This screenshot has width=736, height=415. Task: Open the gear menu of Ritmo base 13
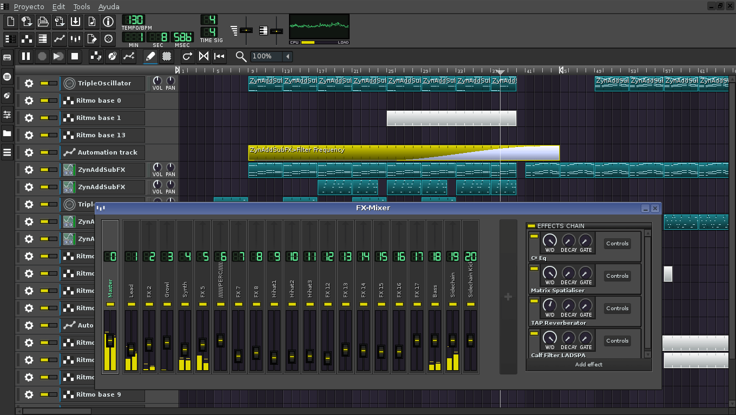(29, 135)
